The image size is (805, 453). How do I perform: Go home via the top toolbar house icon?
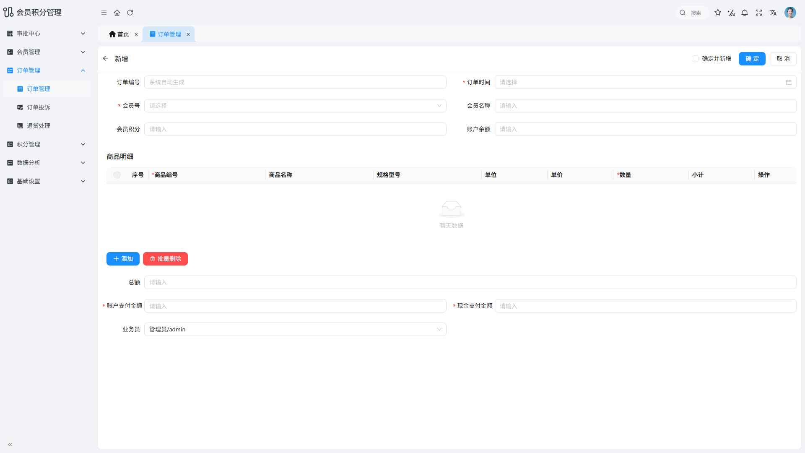coord(117,13)
